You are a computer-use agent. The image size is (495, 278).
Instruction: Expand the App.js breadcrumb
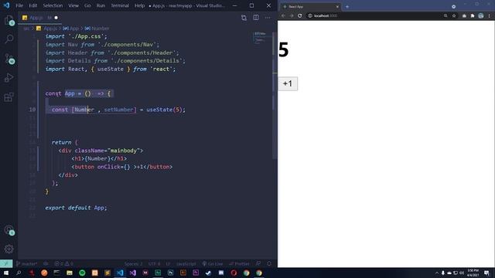(46, 29)
